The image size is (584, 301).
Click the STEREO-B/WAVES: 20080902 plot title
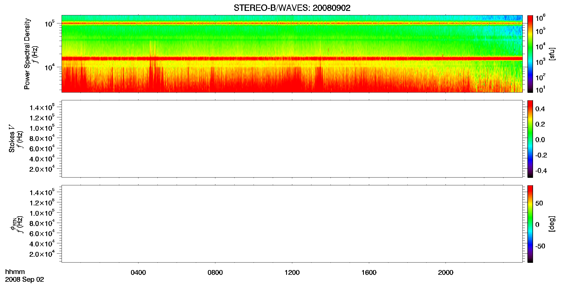[292, 8]
